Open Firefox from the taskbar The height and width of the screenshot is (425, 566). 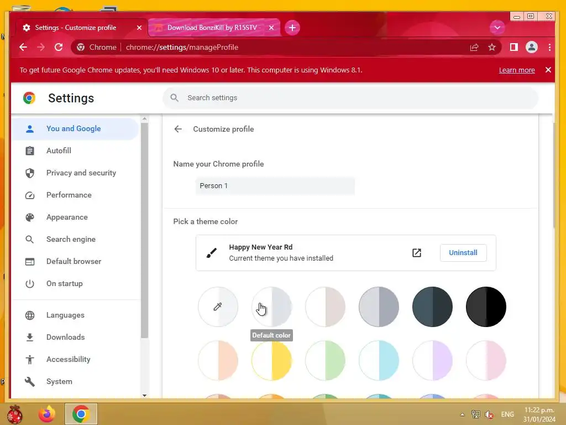point(47,414)
